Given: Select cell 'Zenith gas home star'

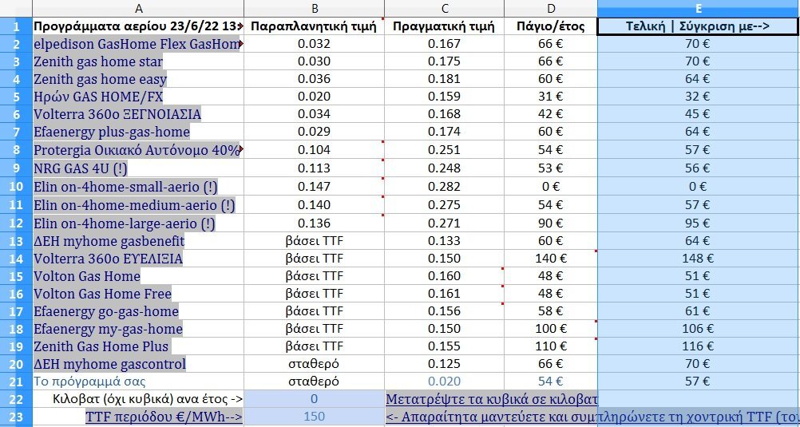Looking at the screenshot, I should [x=138, y=61].
